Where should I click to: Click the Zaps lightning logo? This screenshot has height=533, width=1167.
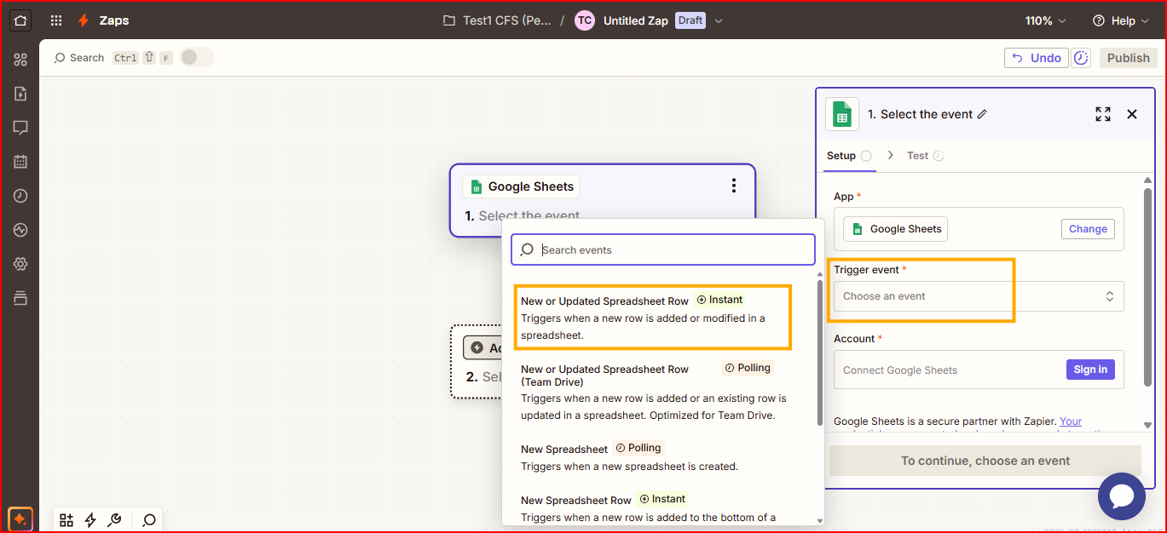click(84, 20)
